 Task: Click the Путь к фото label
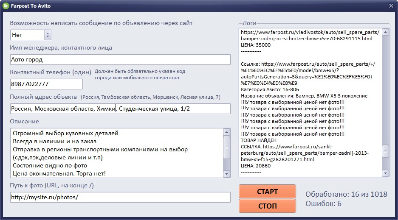pos(52,185)
